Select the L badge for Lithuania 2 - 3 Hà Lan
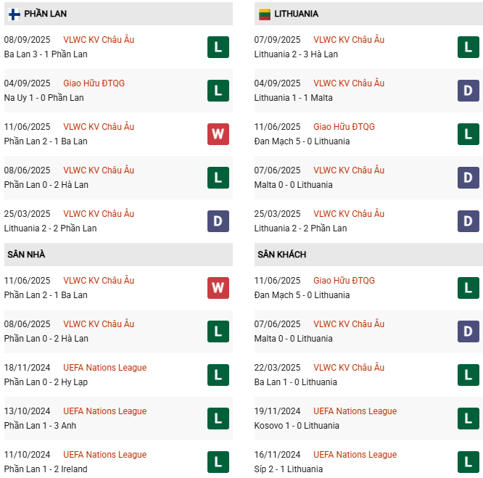The height and width of the screenshot is (478, 483). pyautogui.click(x=468, y=47)
